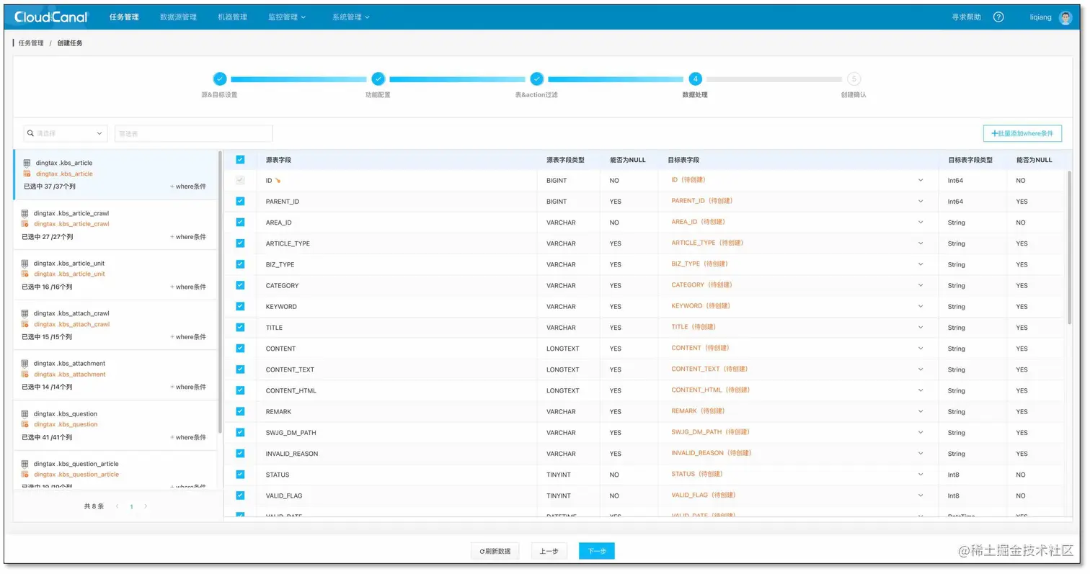The image size is (1090, 574).
Task: Uncheck the TITLE field checkbox
Action: click(240, 328)
